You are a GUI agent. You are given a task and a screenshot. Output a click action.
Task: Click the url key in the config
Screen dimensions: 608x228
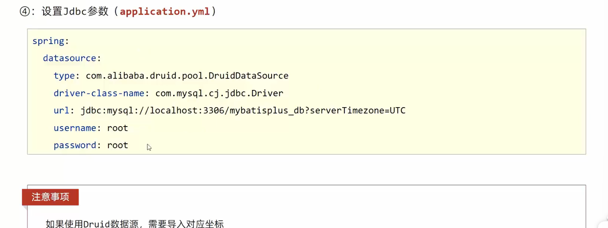tap(61, 111)
